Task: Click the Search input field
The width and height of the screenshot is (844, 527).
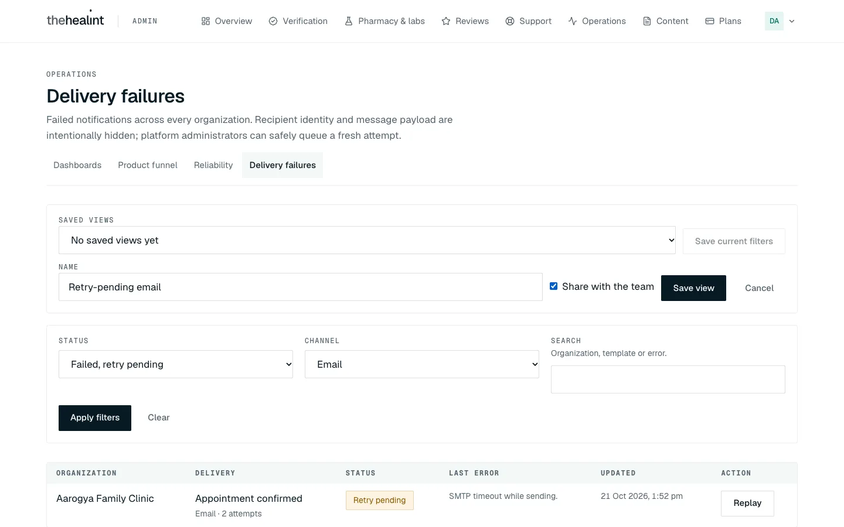Action: click(668, 379)
